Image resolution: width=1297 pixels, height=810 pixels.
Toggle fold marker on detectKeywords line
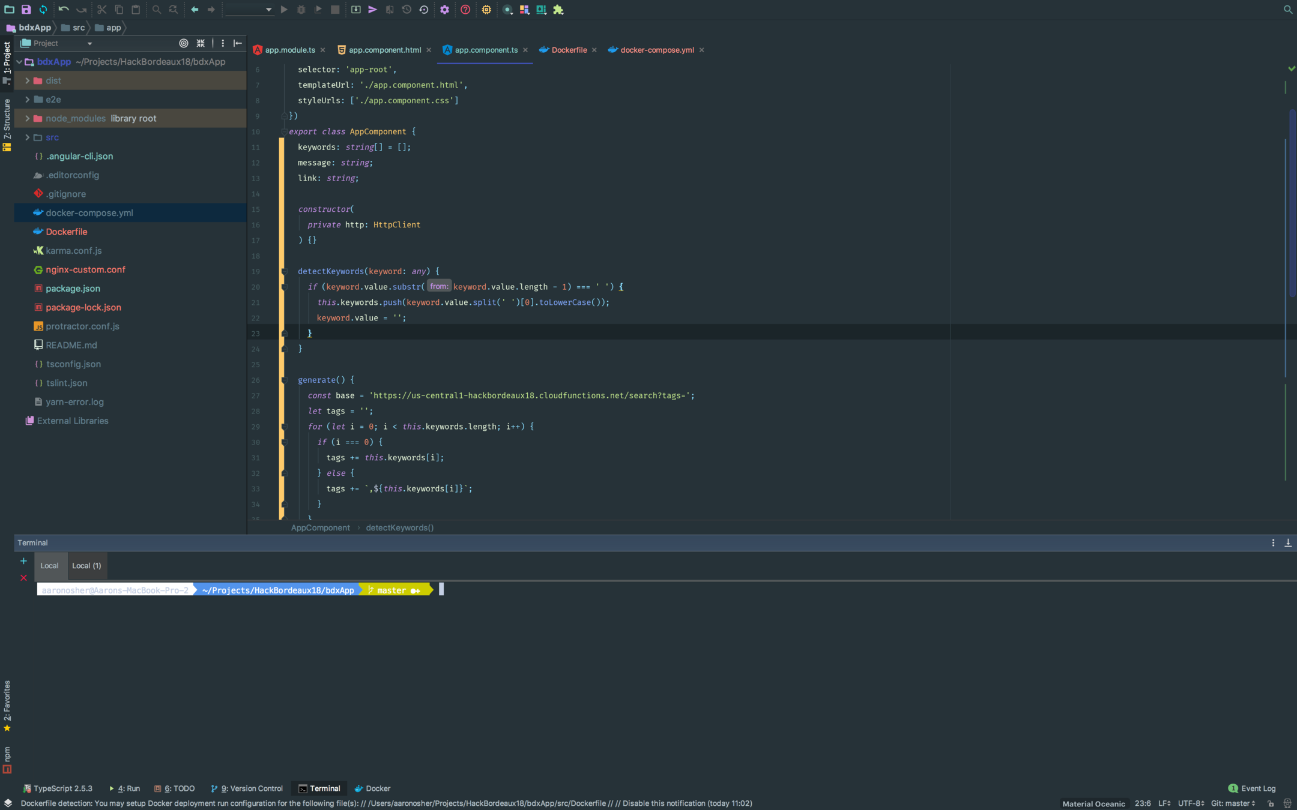[x=285, y=271]
